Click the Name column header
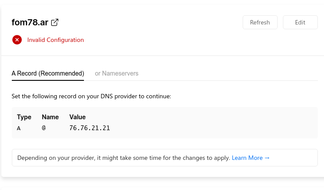This screenshot has width=324, height=190. pos(50,117)
